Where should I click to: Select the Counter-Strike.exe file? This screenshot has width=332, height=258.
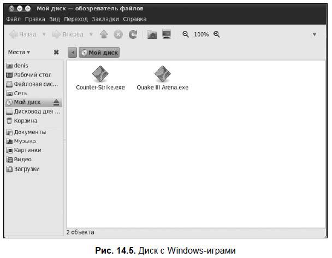coord(100,78)
